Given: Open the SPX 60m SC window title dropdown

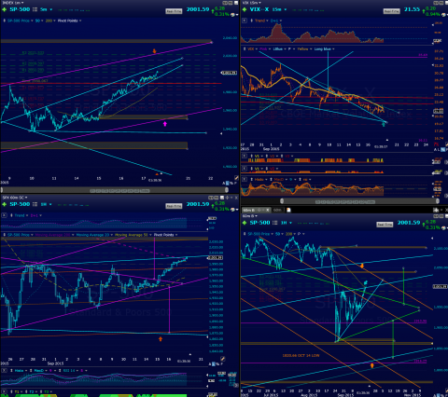Looking at the screenshot, I should (x=14, y=198).
